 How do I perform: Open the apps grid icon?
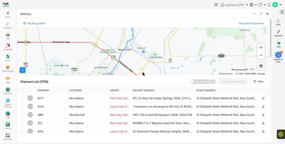point(216,5)
